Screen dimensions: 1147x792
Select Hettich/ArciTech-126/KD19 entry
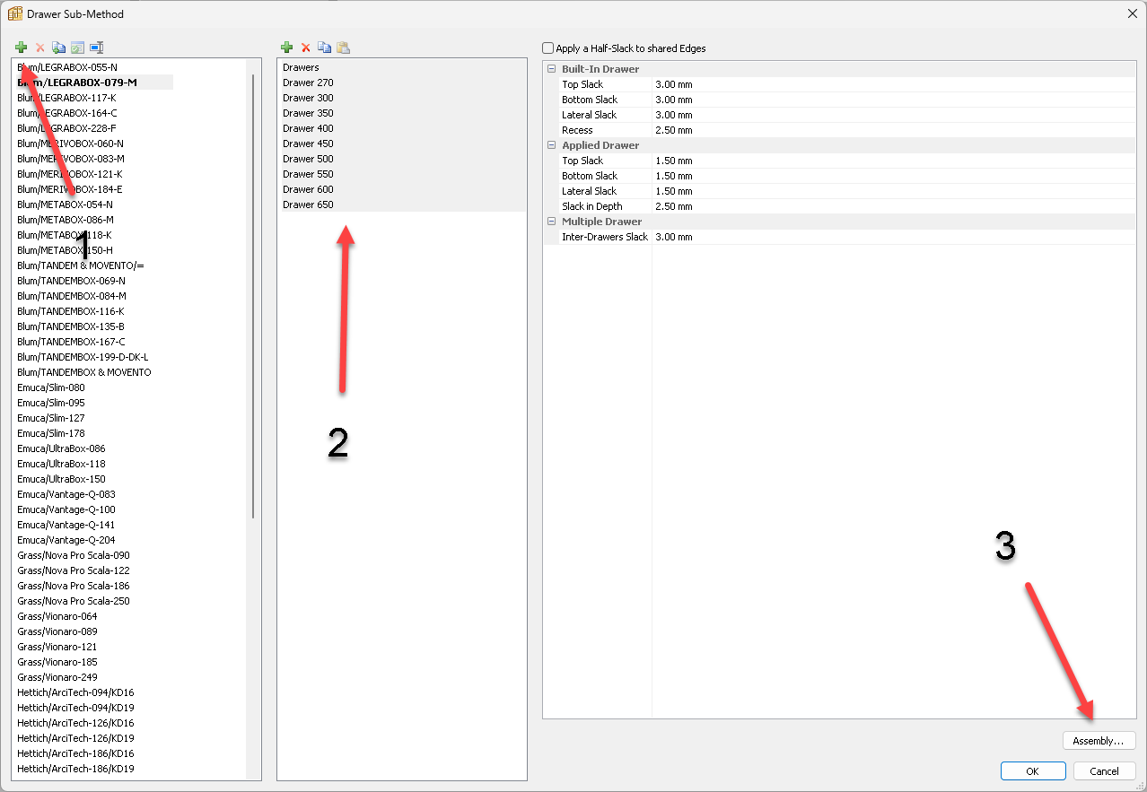tap(75, 738)
